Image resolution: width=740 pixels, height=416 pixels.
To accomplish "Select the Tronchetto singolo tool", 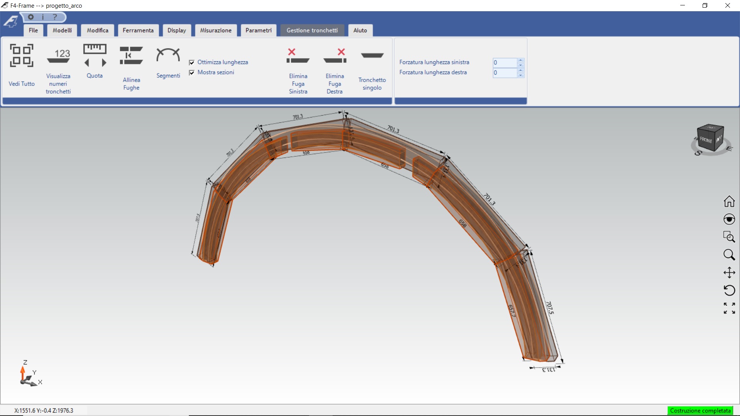I will pyautogui.click(x=372, y=56).
